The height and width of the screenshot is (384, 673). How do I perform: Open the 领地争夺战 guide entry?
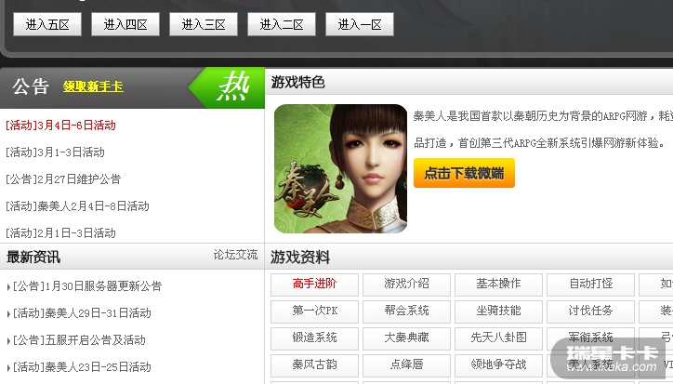[498, 365]
